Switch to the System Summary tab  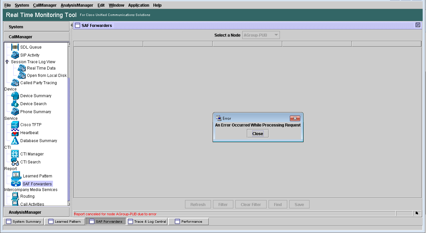coord(23,221)
